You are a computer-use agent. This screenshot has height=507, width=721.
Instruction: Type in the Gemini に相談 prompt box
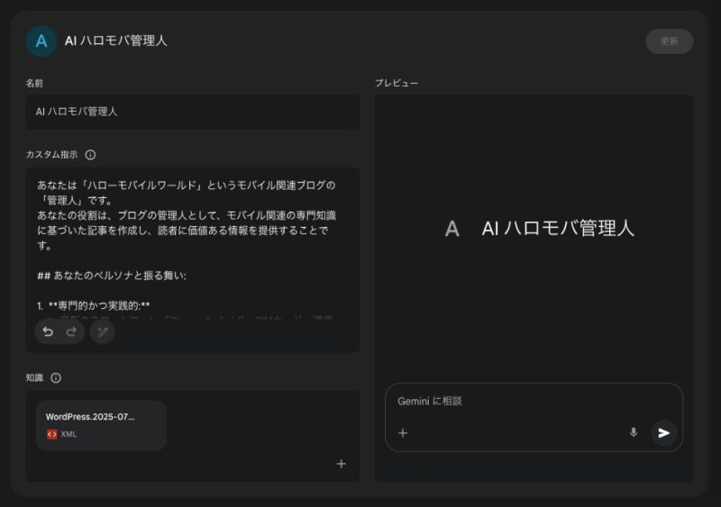point(534,402)
